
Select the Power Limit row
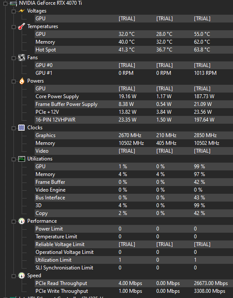[134, 229]
